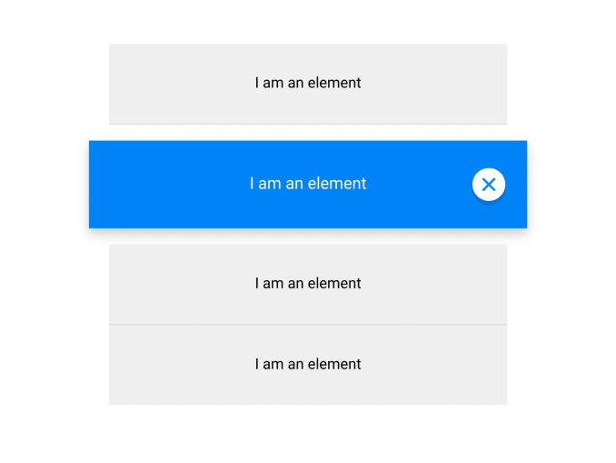Click the right side of the third gray element

tap(454, 284)
